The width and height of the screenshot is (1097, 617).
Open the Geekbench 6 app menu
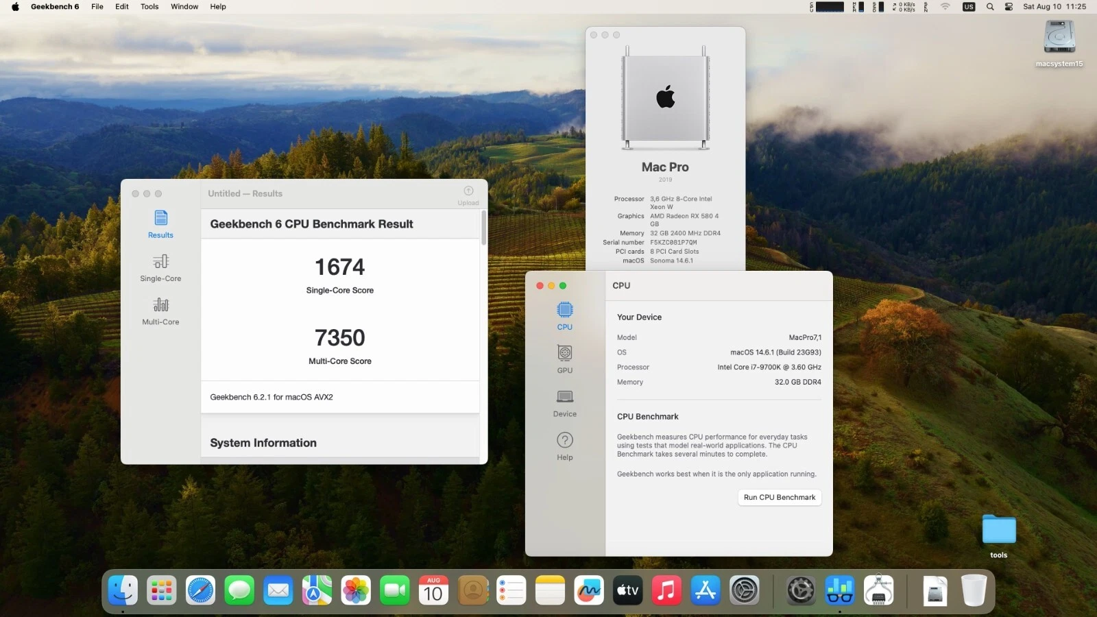tap(55, 7)
